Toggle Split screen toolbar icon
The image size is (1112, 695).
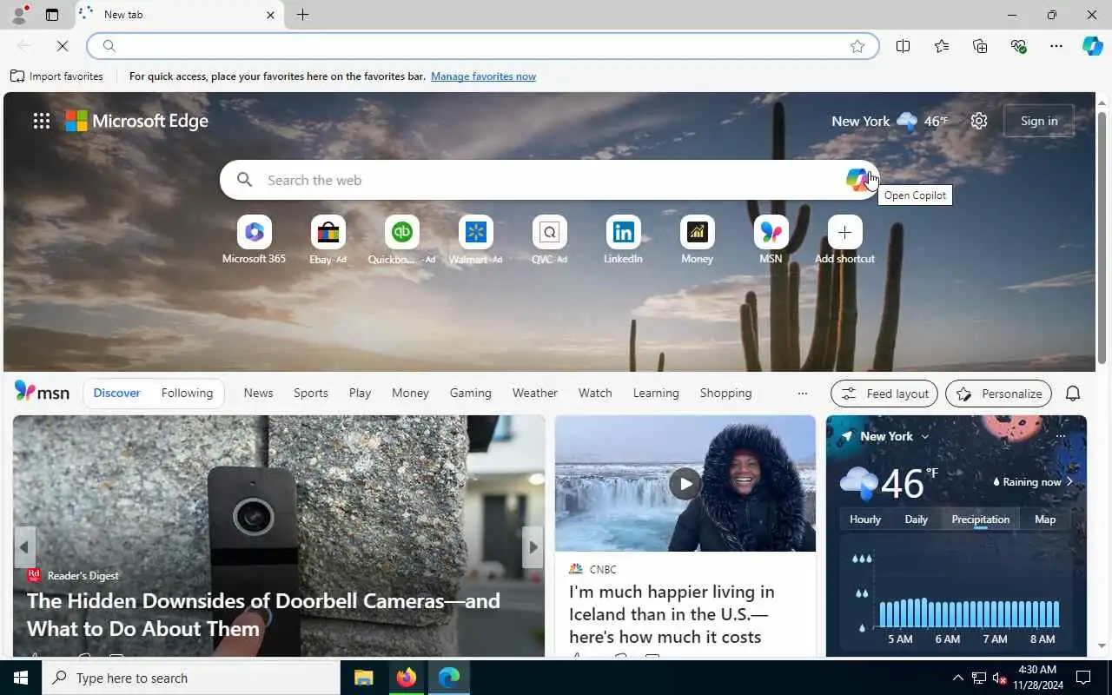(x=903, y=46)
